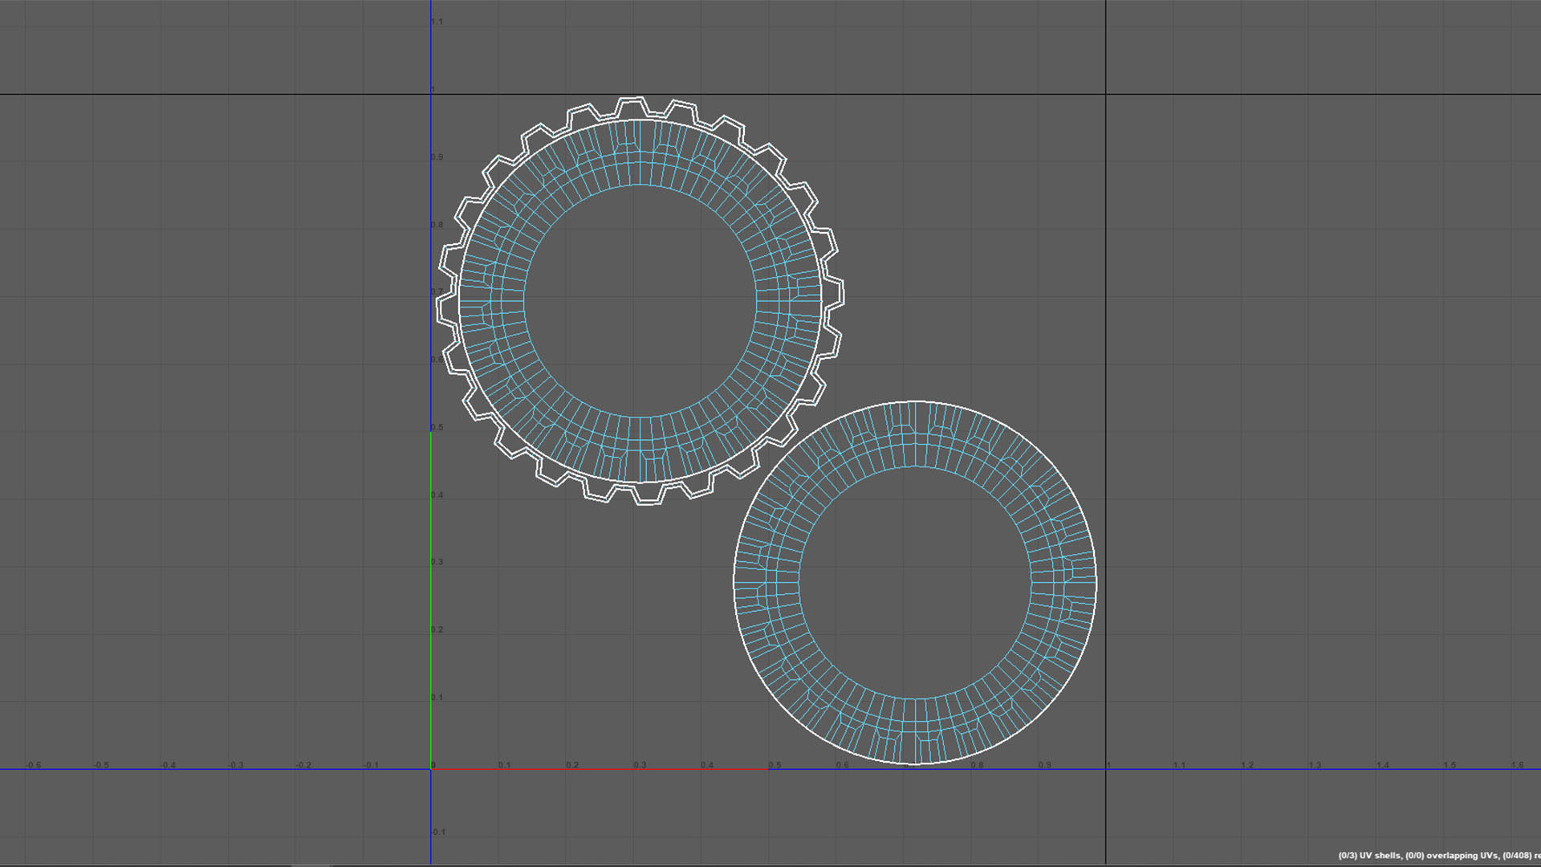Screen dimensions: 1541x867
Task: Click the topmost gear tooth of shell
Action: pos(632,100)
